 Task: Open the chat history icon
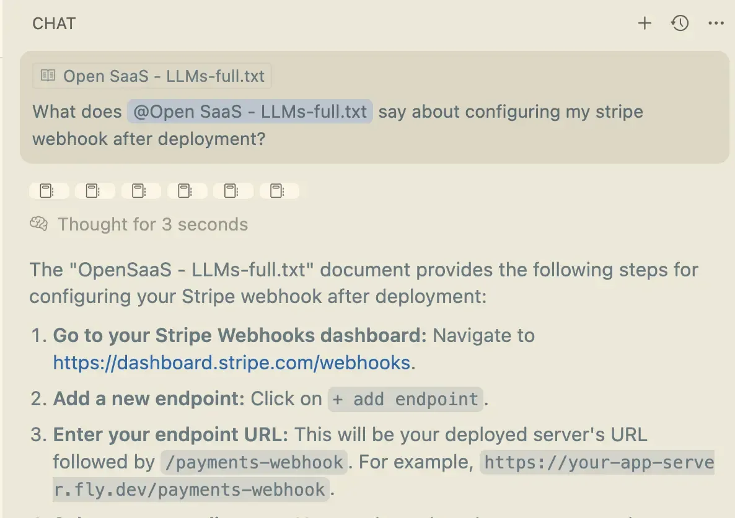pyautogui.click(x=680, y=23)
